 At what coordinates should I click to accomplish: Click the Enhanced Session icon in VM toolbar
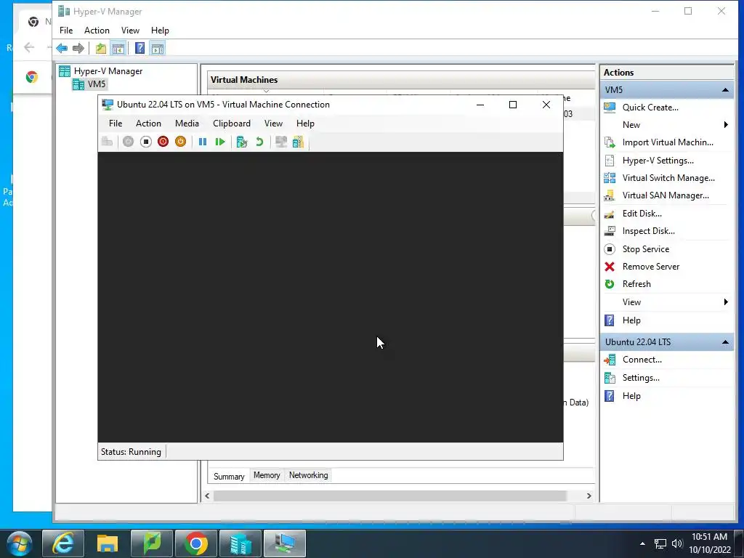tap(281, 142)
